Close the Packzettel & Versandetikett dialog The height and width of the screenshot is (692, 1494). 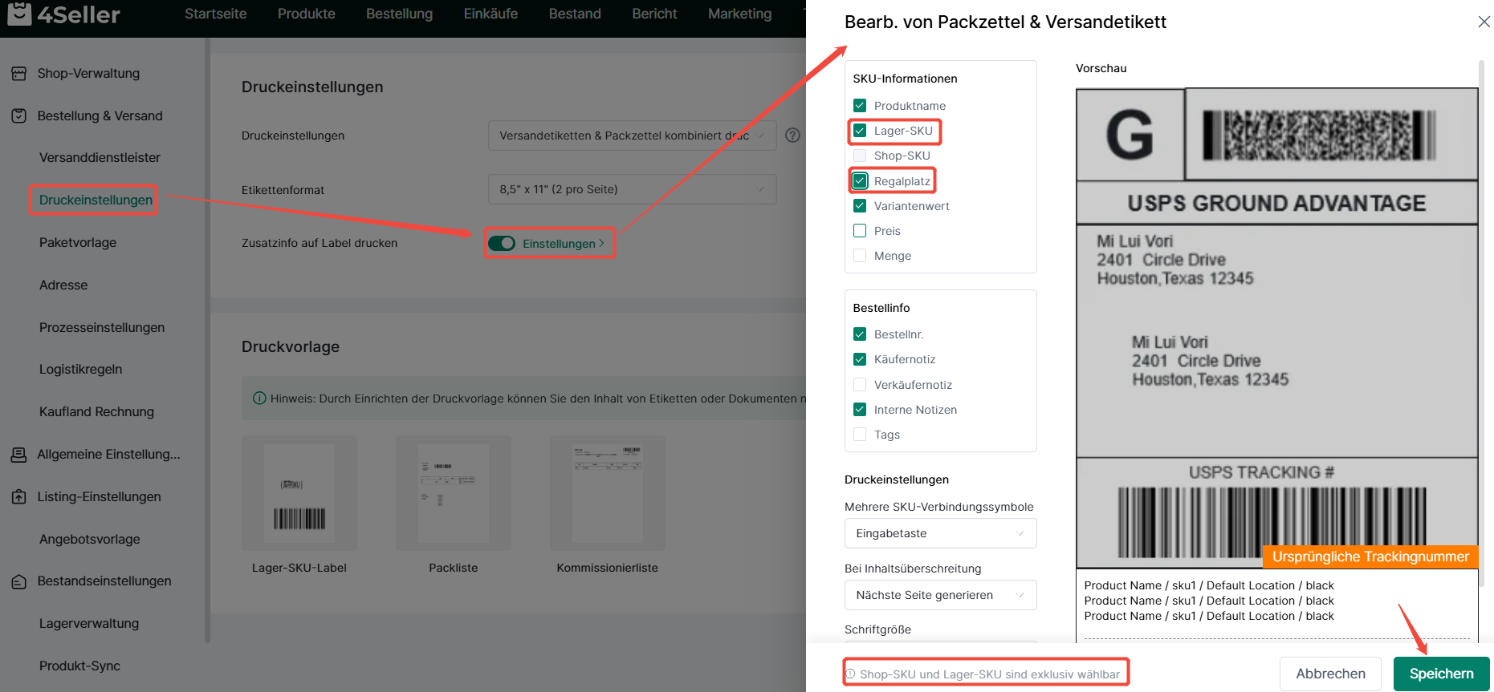(x=1484, y=22)
